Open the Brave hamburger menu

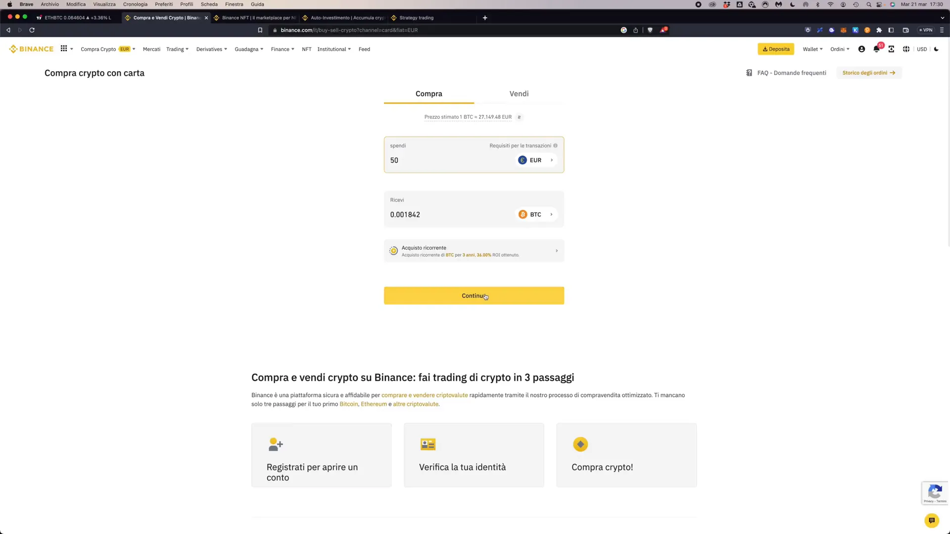pos(942,30)
